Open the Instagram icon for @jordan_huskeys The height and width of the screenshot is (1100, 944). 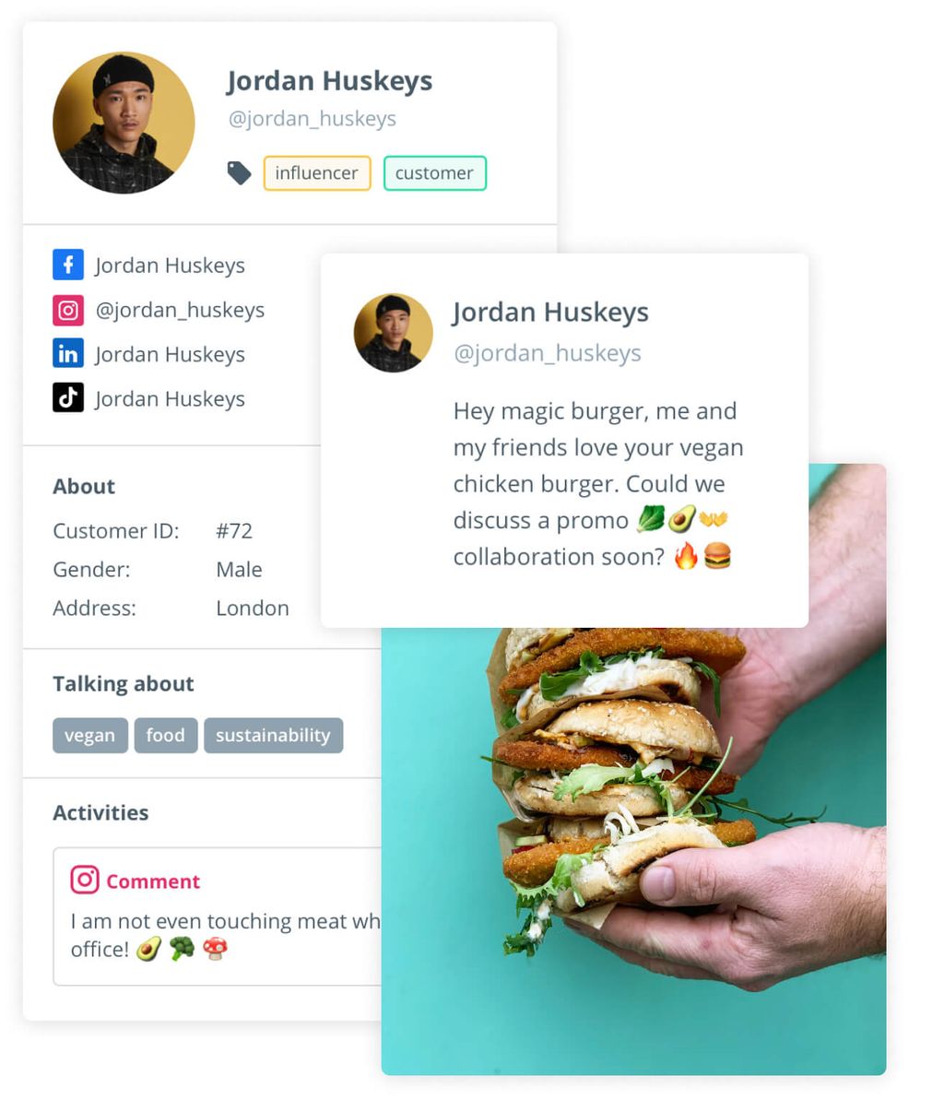pyautogui.click(x=68, y=310)
